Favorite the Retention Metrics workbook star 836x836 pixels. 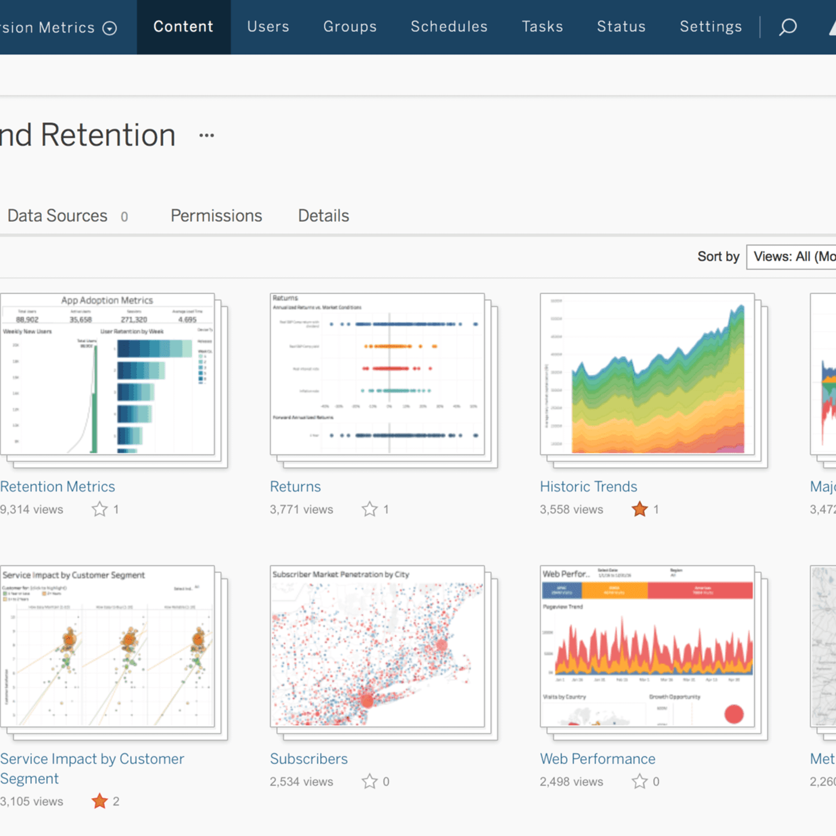tap(99, 509)
